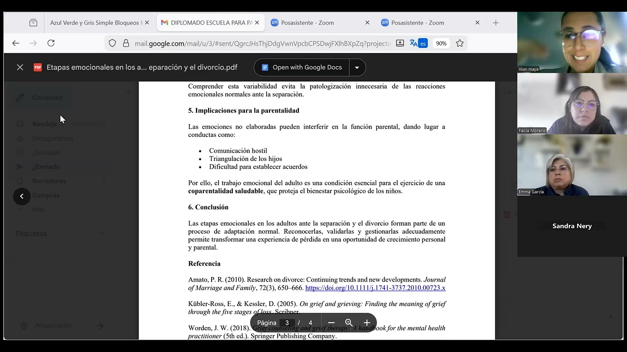Select Paola Moreno video thumbnail
Image resolution: width=627 pixels, height=352 pixels.
tap(572, 104)
